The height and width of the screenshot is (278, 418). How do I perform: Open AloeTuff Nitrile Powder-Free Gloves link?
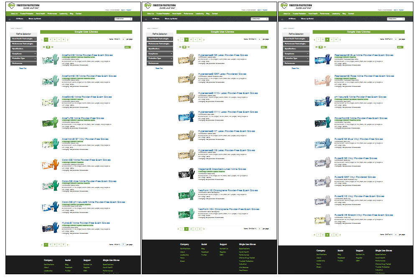[83, 118]
